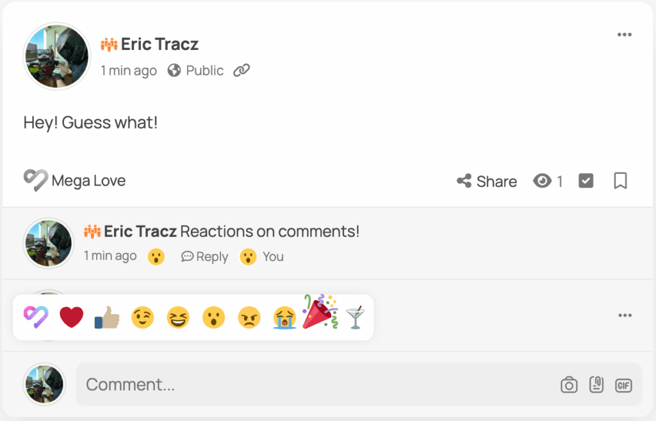Viewport: 656px width, 421px height.
Task: React with the red heart emoji
Action: tap(72, 317)
